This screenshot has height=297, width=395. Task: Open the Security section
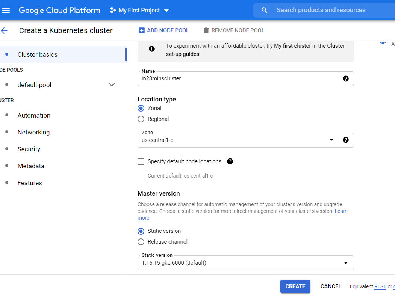point(29,149)
